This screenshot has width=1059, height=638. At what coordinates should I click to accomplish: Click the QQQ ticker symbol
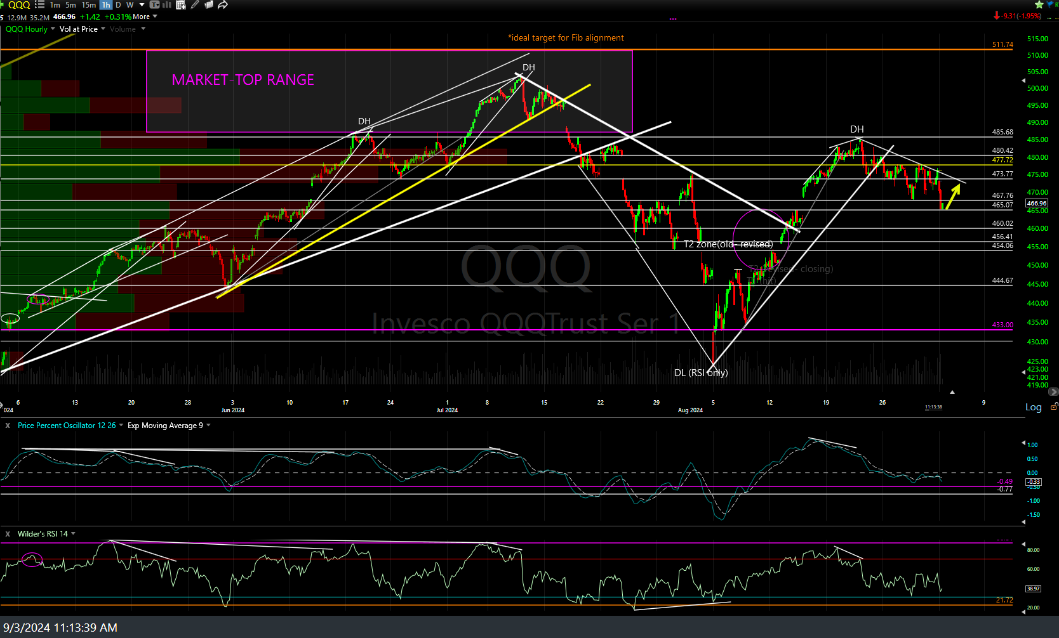pos(19,4)
